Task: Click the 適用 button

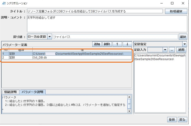Action: coord(181,50)
